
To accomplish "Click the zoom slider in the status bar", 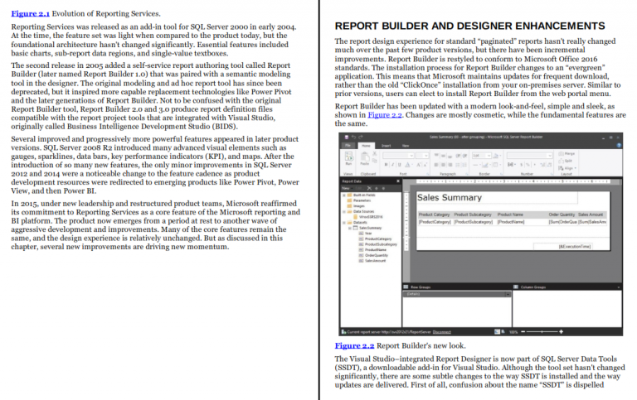I will click(x=542, y=332).
